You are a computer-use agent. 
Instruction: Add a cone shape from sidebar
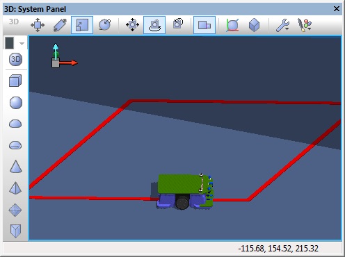tap(16, 167)
